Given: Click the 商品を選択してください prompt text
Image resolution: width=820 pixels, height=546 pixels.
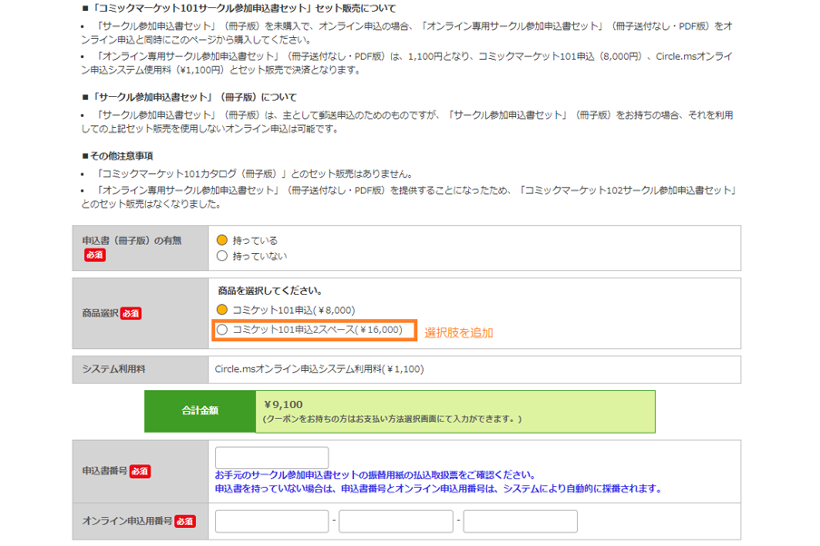Looking at the screenshot, I should 269,291.
